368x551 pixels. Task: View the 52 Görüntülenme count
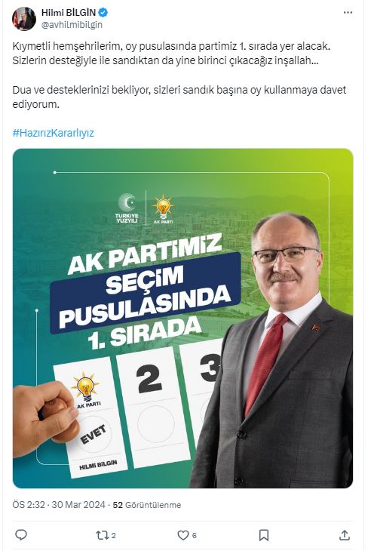click(x=147, y=505)
